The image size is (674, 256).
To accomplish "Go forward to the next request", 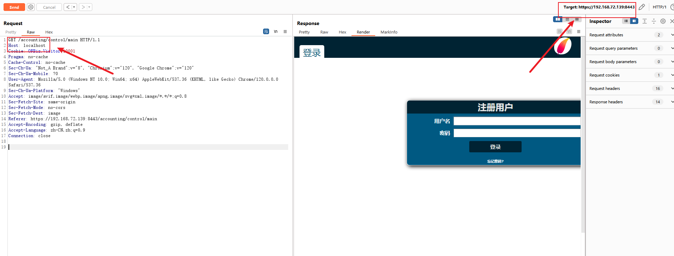I will (x=83, y=7).
